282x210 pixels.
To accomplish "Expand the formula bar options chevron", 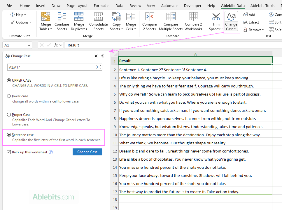I will click(61, 45).
